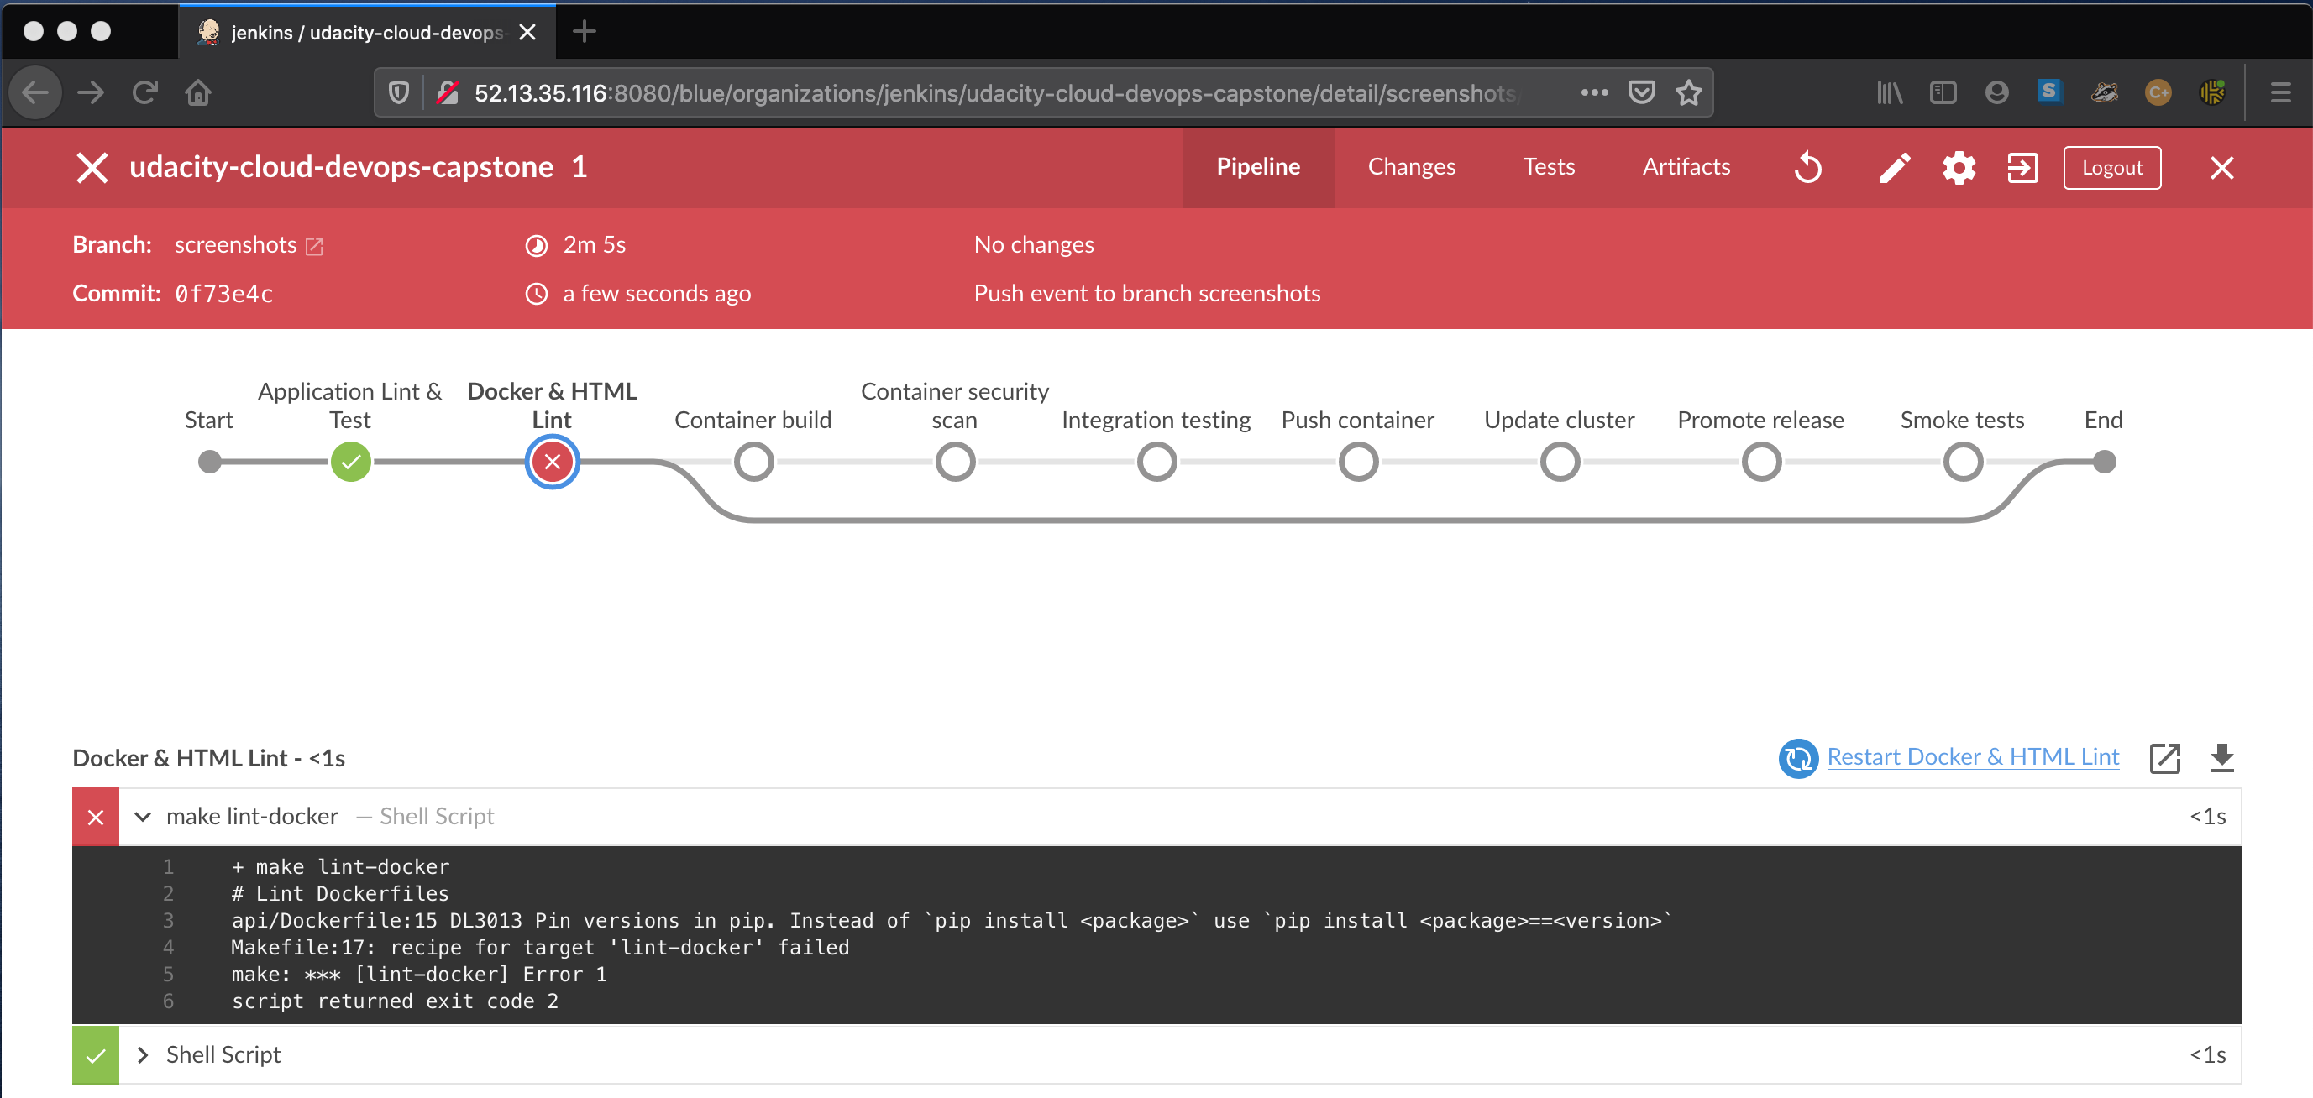Reload the current page
This screenshot has height=1098, width=2313.
click(144, 92)
